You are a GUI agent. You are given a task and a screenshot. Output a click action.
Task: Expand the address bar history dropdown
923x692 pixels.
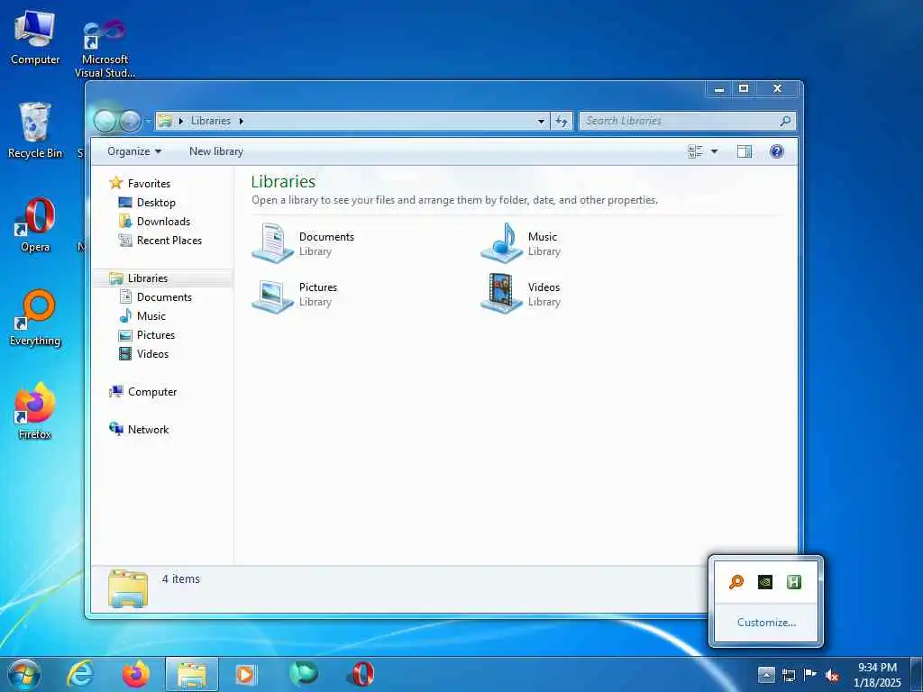pyautogui.click(x=541, y=122)
